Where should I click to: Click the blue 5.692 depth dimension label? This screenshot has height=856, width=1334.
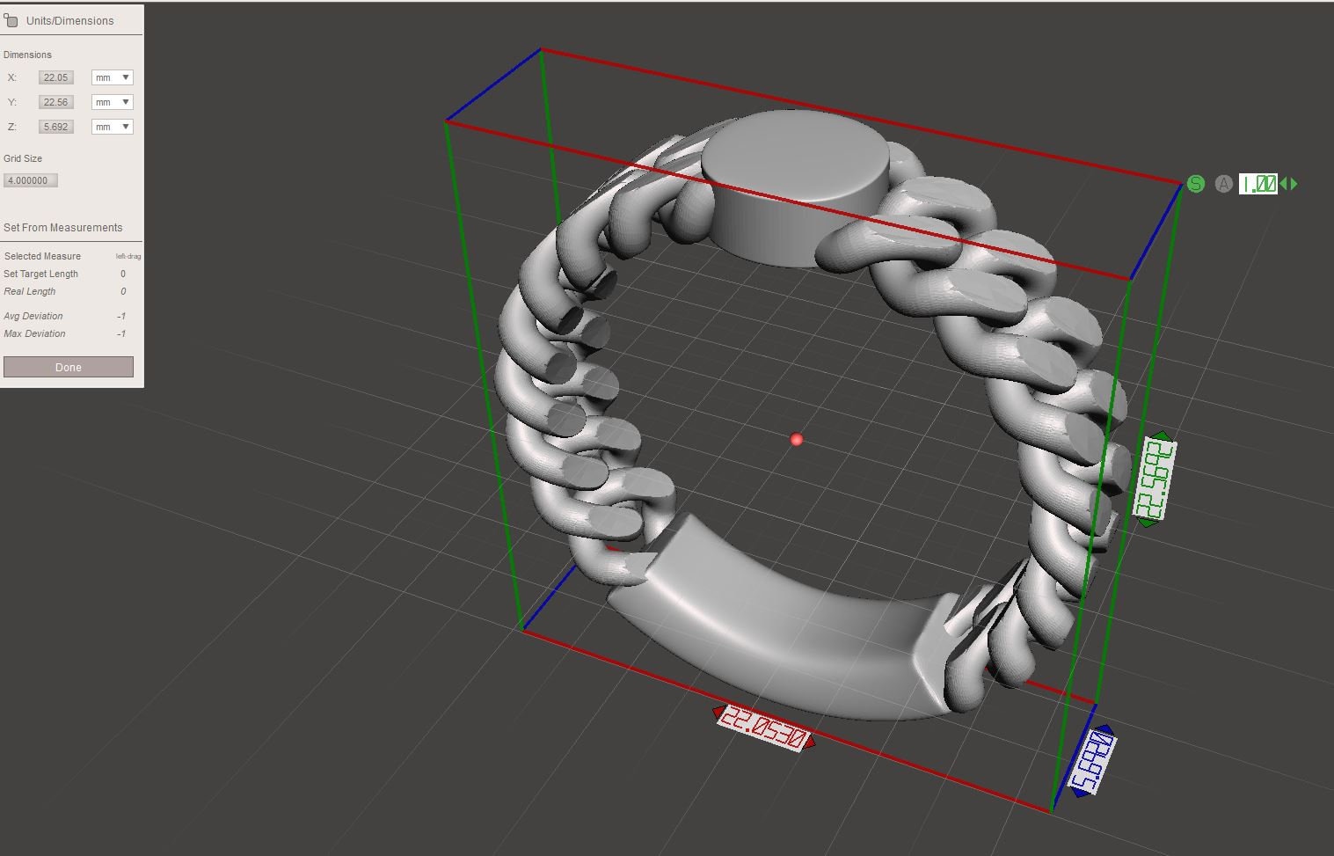click(x=1091, y=762)
